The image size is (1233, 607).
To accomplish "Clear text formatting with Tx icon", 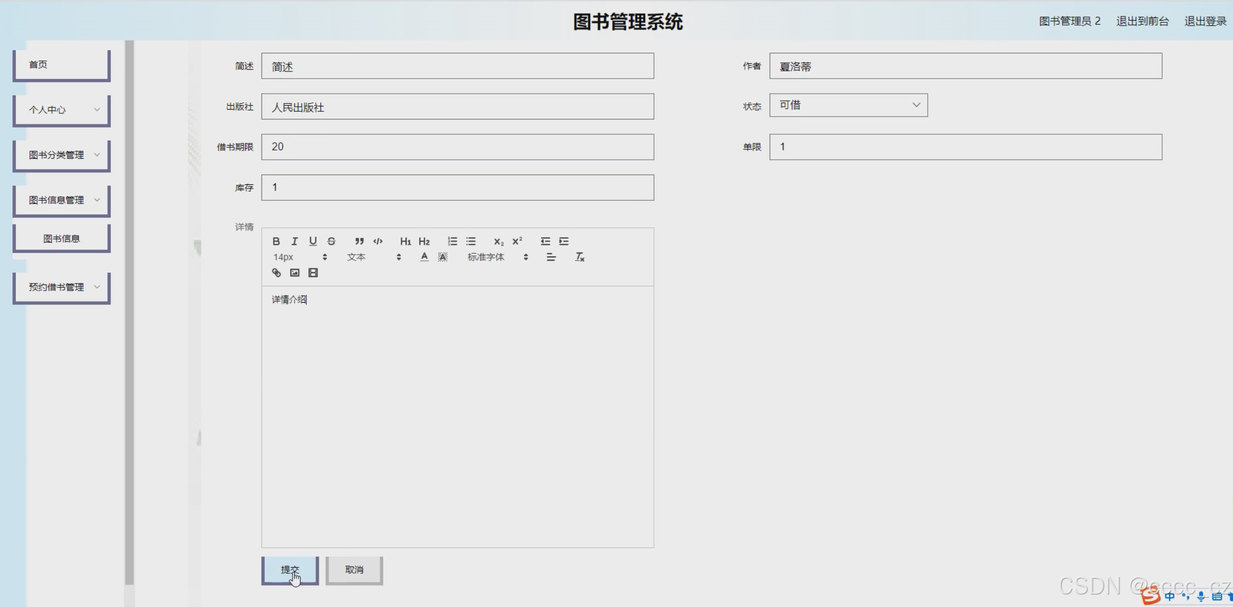I will (580, 257).
